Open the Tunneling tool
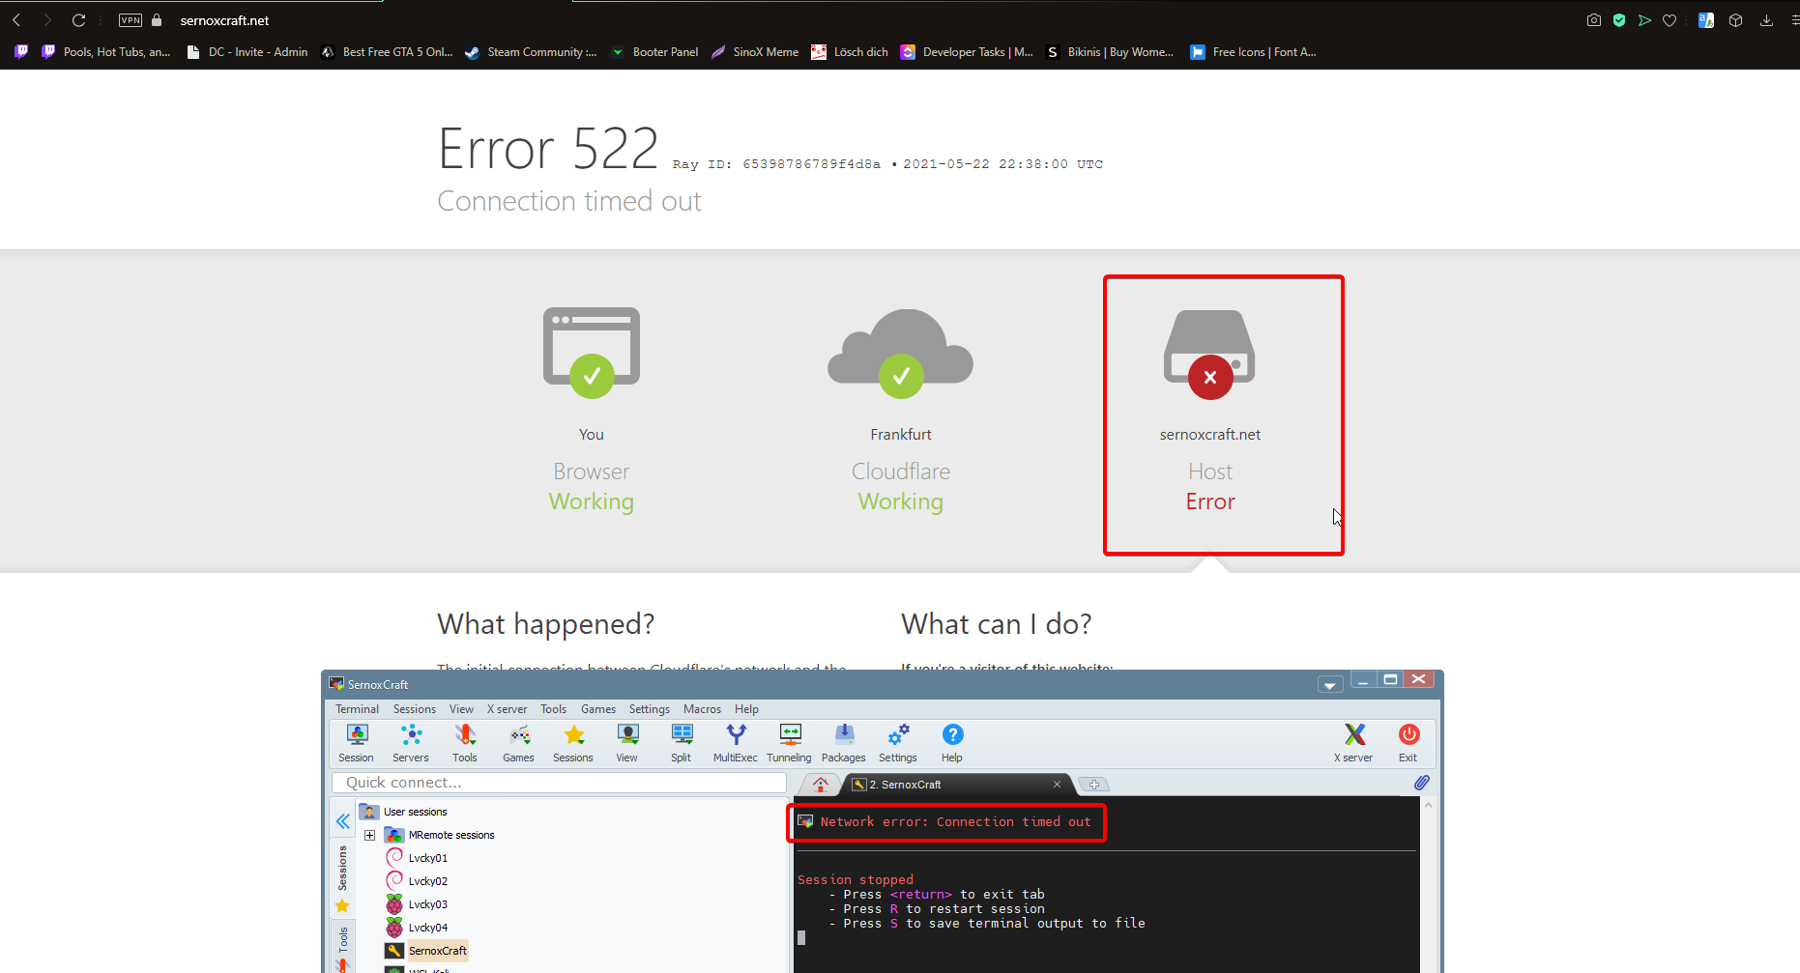 (x=790, y=742)
